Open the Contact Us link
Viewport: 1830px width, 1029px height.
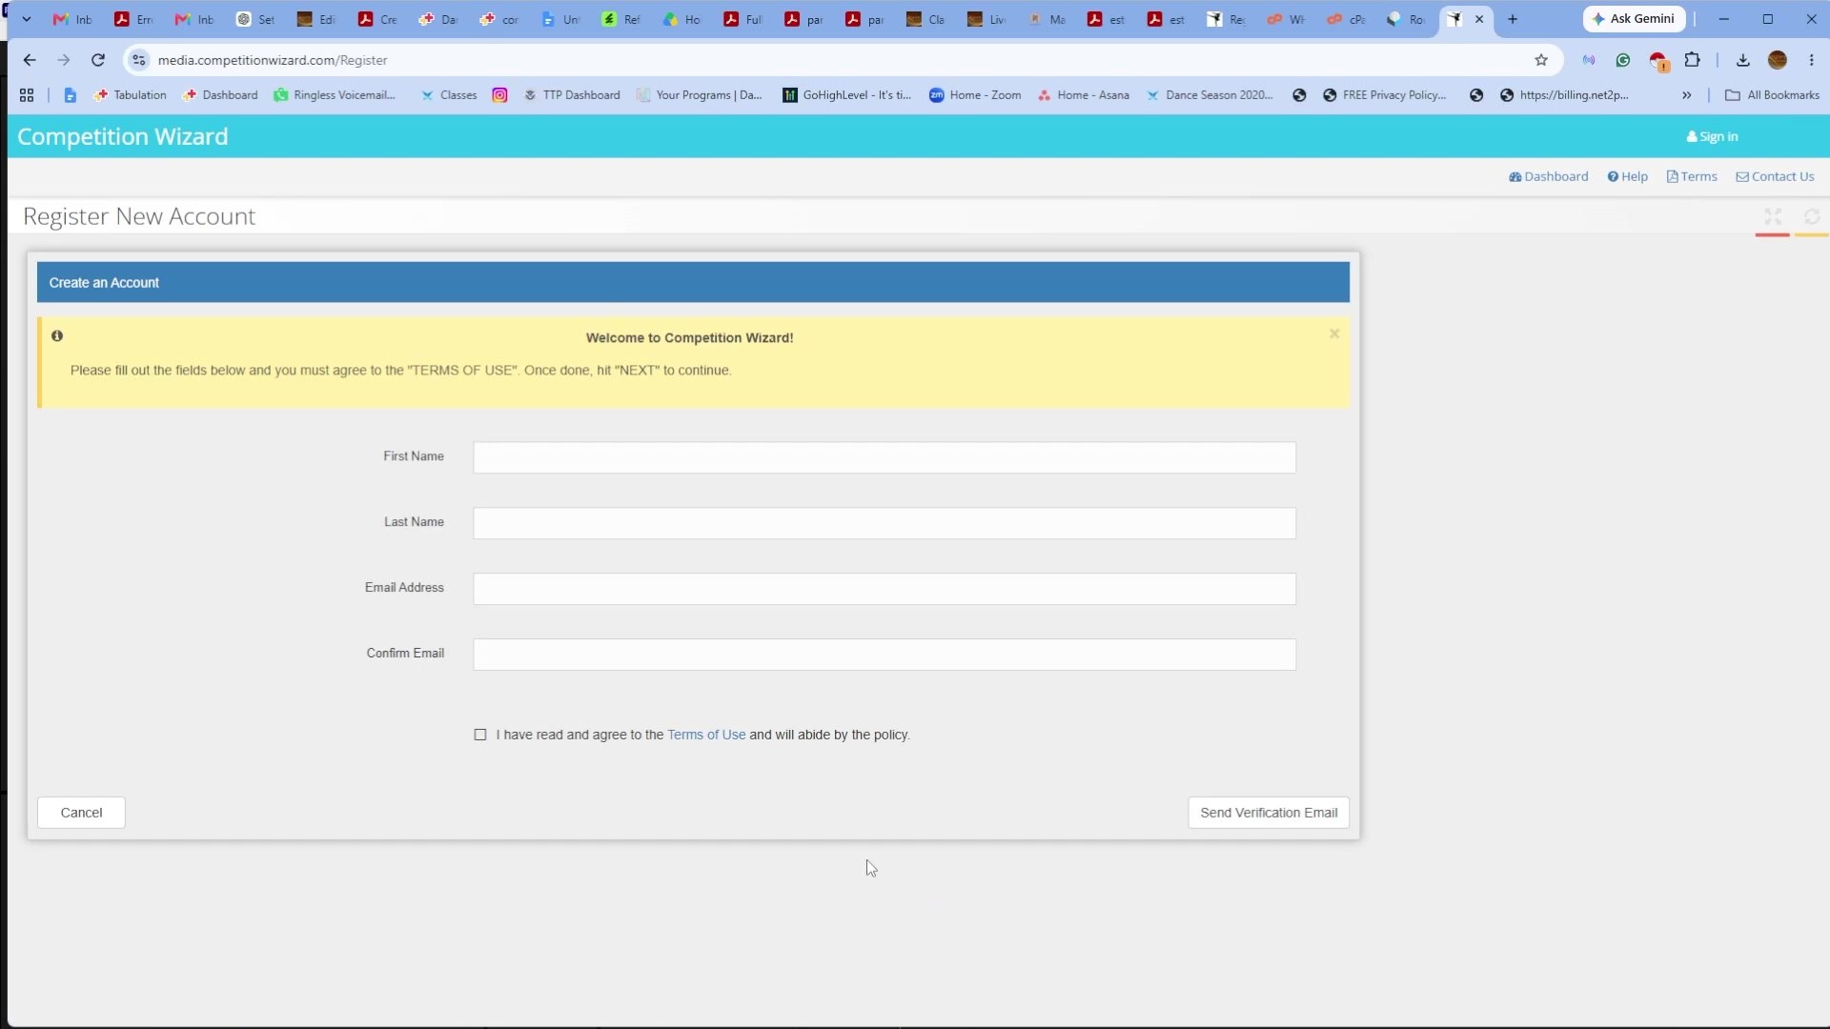click(x=1775, y=176)
